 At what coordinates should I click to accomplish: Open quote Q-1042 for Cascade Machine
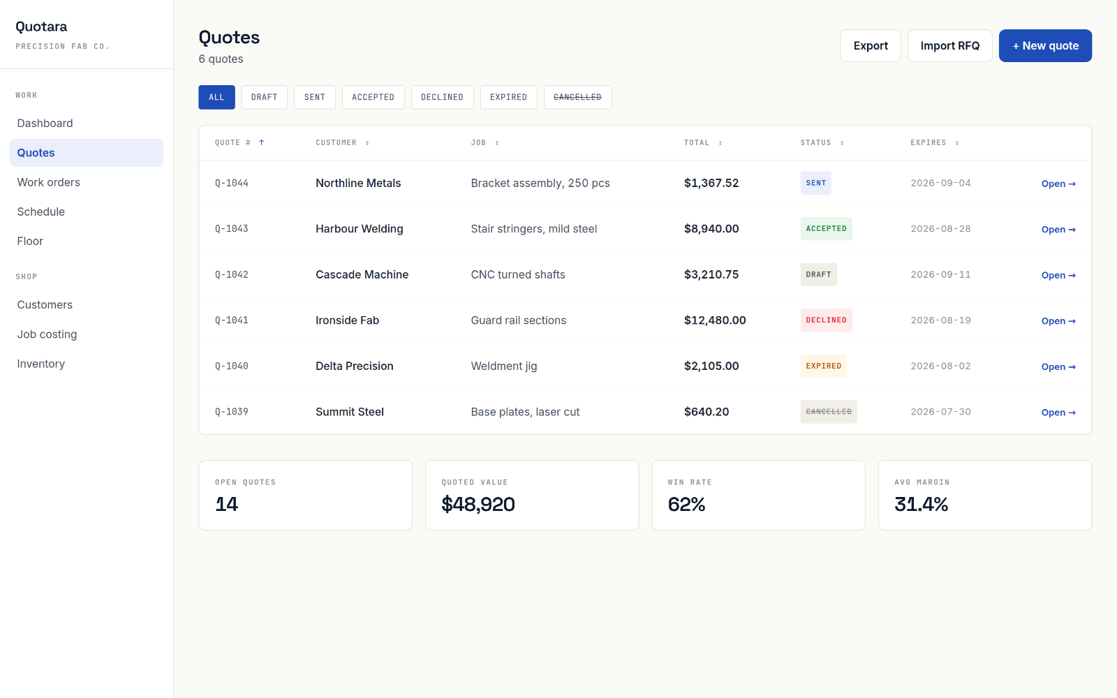coord(1058,275)
